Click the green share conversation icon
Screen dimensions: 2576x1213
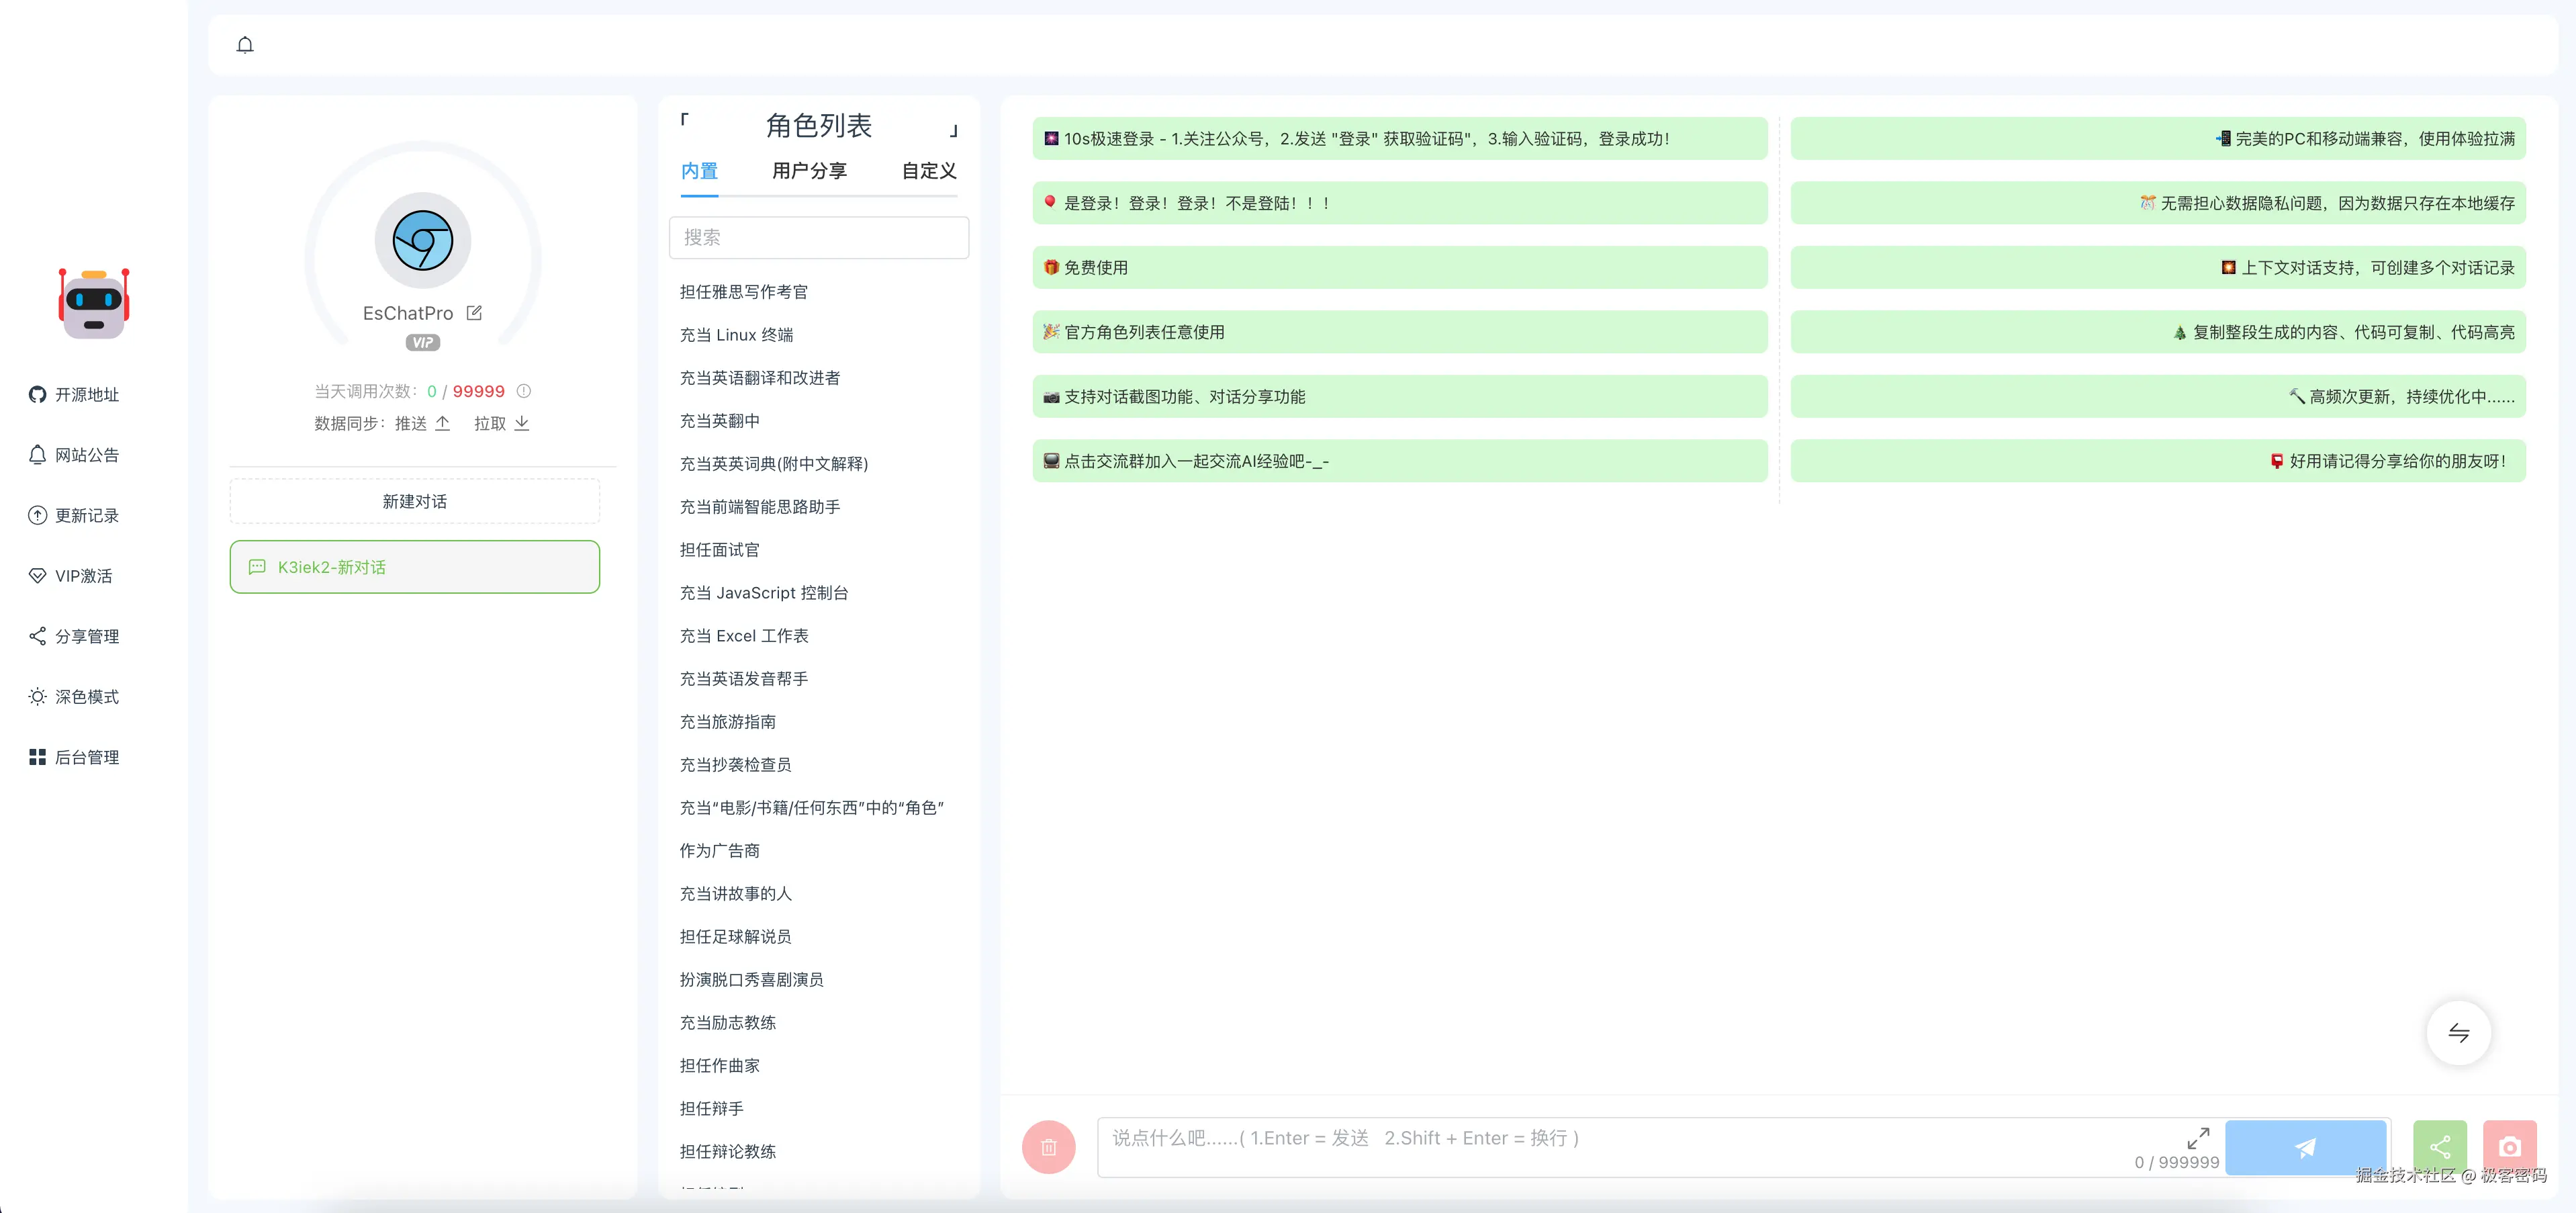(2439, 1147)
